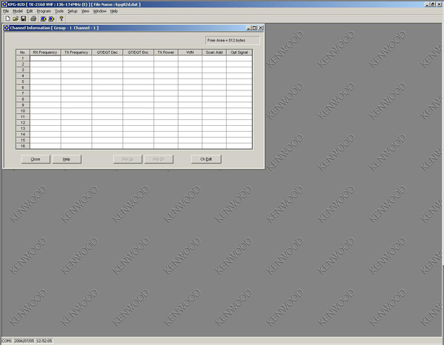Print using the printer toolbar icon
The height and width of the screenshot is (345, 444).
point(33,19)
